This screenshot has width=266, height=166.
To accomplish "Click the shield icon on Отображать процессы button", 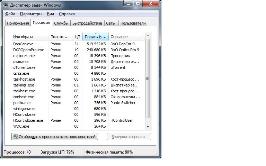I will tap(16, 137).
